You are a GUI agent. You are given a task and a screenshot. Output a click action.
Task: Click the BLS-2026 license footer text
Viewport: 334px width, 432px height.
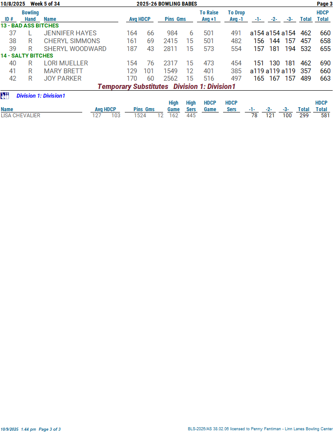click(x=260, y=429)
